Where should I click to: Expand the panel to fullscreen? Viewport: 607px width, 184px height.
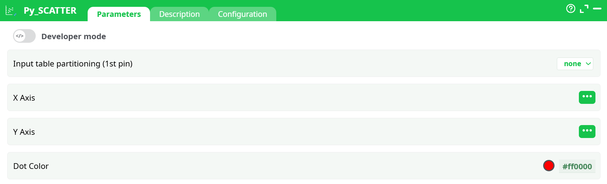pyautogui.click(x=584, y=9)
